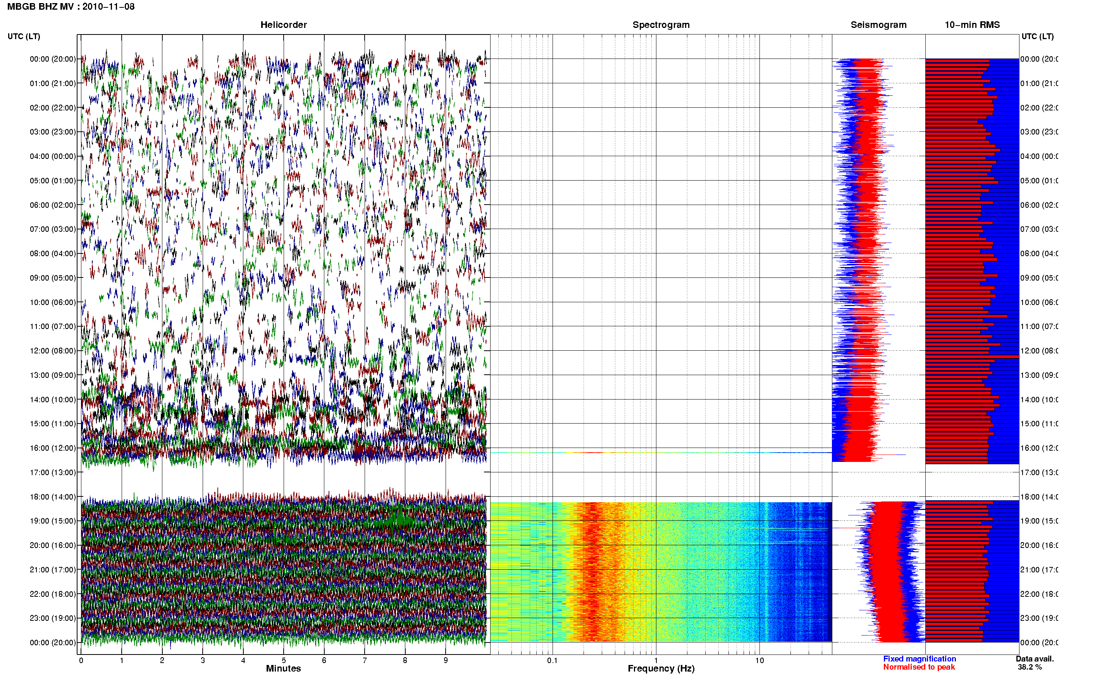
Task: Click the blue "Fixed magnification" legend text
Action: pyautogui.click(x=919, y=659)
